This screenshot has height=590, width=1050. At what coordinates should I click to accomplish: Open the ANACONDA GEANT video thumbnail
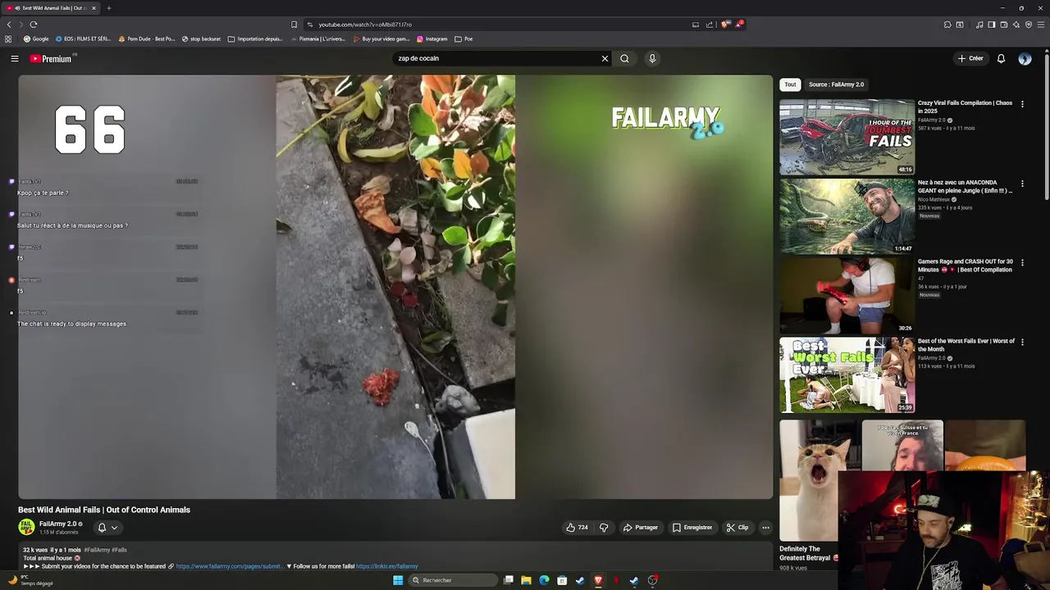point(847,216)
